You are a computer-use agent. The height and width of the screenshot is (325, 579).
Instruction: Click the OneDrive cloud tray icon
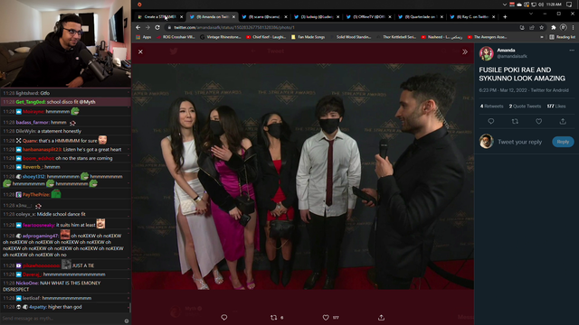[x=519, y=5]
